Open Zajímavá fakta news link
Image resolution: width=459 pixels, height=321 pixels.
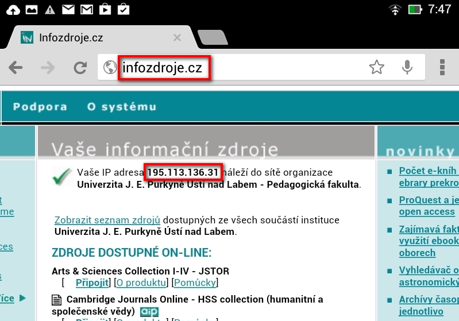point(429,241)
